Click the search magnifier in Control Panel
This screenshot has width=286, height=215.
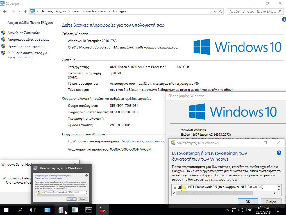280,11
